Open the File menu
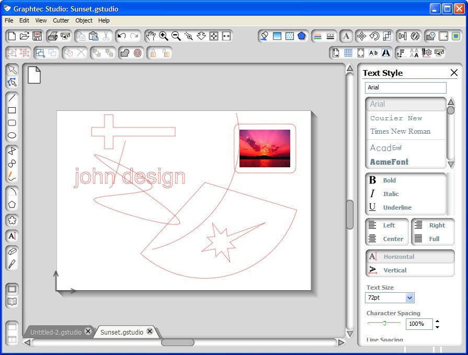468x355 pixels. pos(9,20)
